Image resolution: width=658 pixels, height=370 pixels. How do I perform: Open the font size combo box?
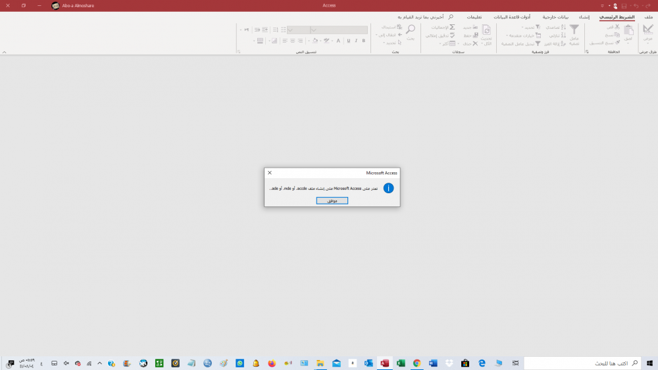pyautogui.click(x=298, y=30)
